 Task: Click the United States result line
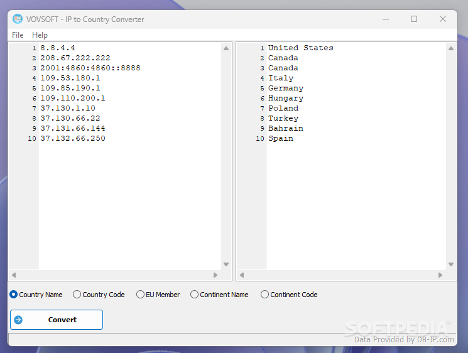tap(300, 48)
